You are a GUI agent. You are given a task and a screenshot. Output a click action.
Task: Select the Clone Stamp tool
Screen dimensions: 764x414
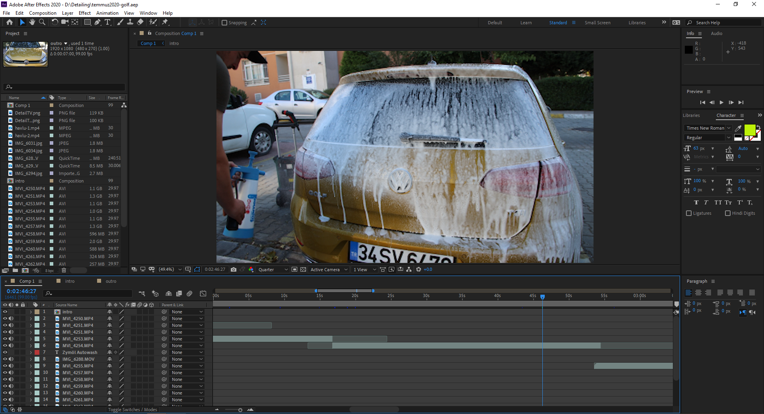130,22
